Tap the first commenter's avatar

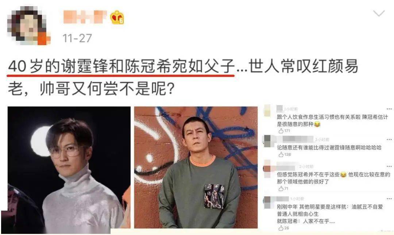click(x=267, y=110)
